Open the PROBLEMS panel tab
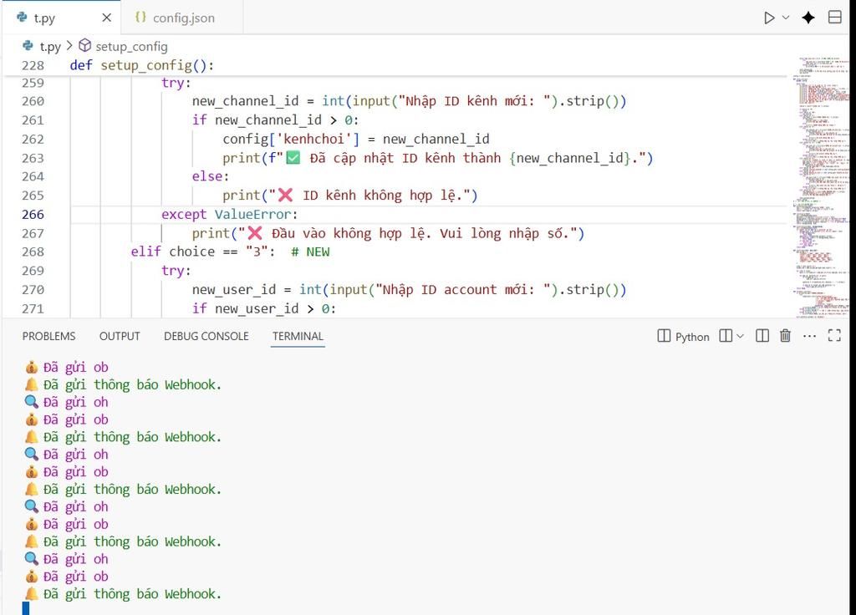The width and height of the screenshot is (856, 615). (48, 336)
